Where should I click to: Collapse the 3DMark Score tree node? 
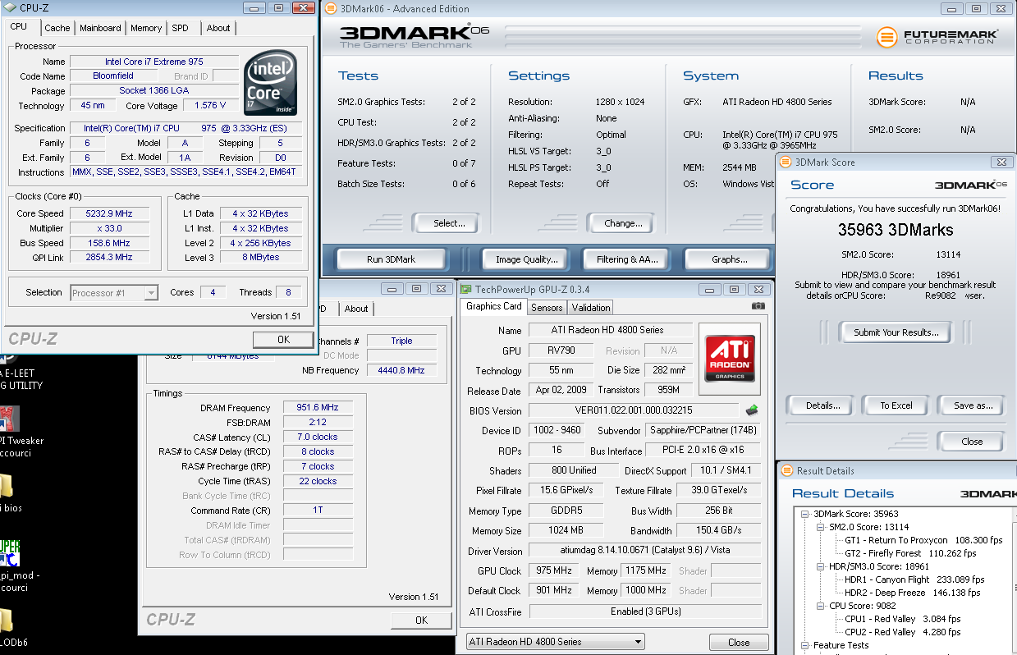(x=806, y=514)
